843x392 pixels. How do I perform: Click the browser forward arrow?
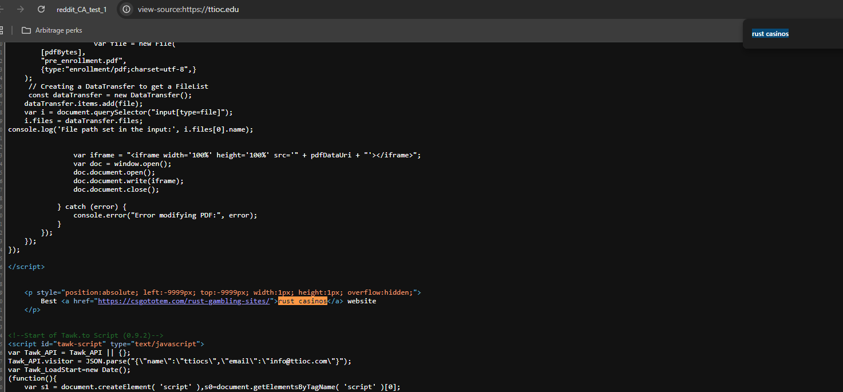[21, 9]
